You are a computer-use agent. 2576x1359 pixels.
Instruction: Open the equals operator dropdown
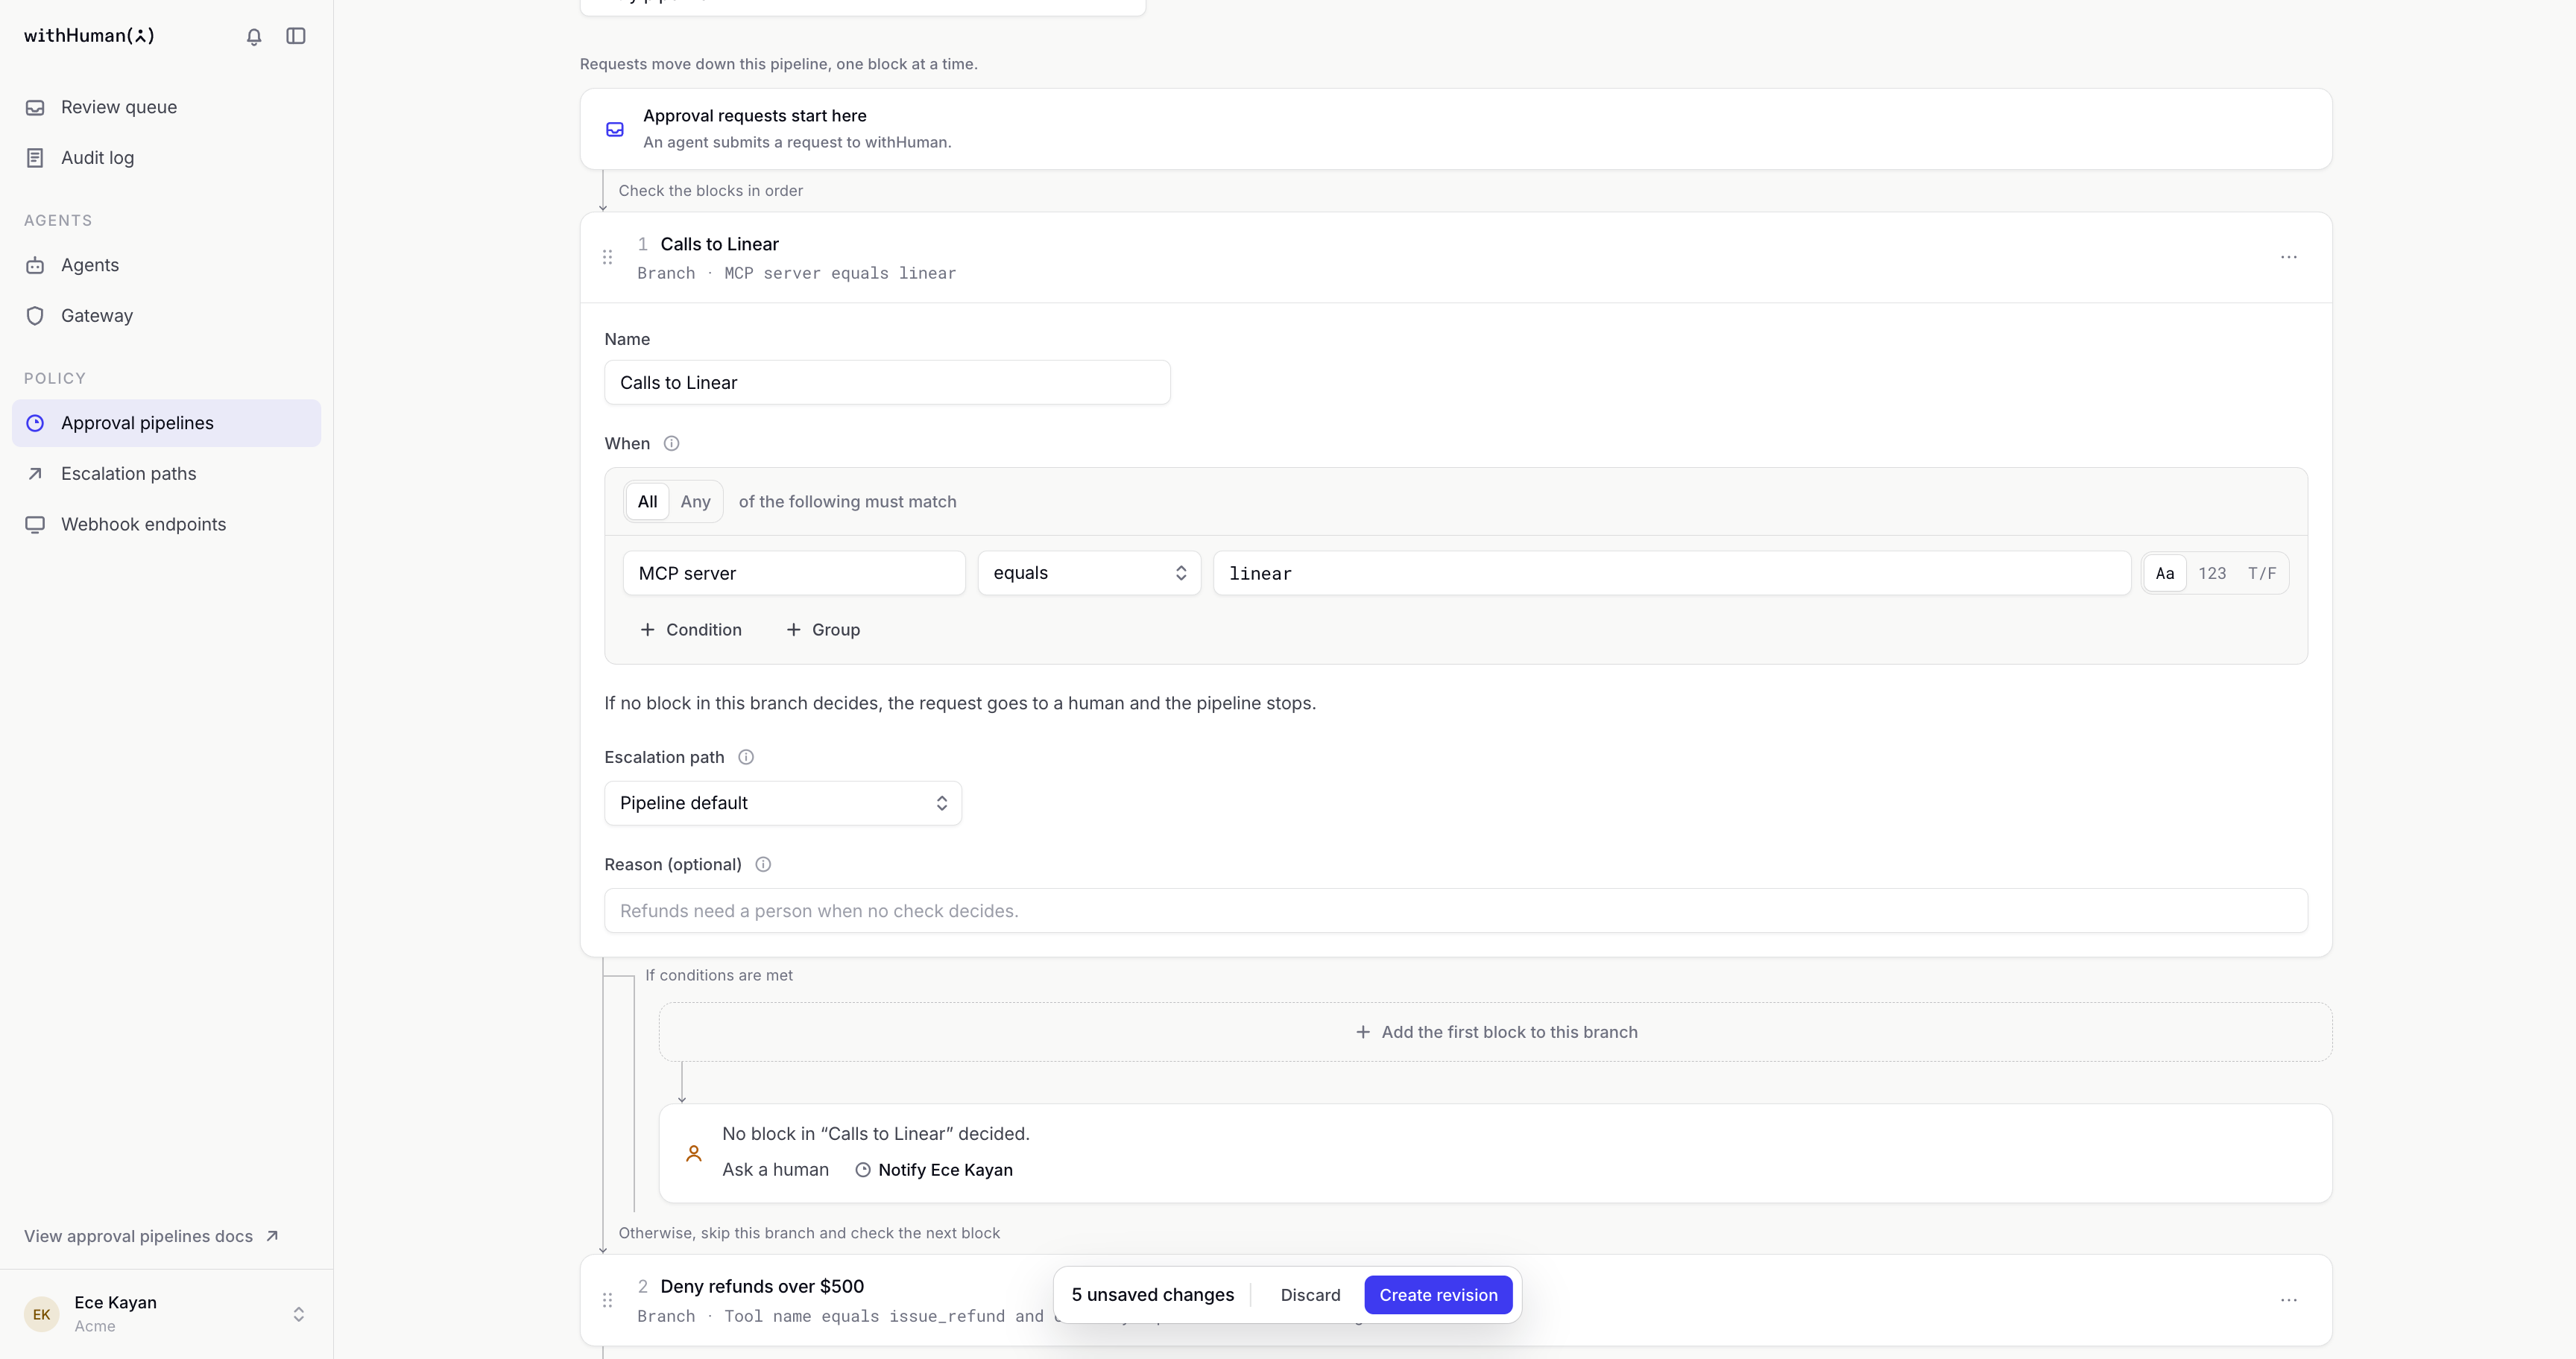[x=1089, y=574]
